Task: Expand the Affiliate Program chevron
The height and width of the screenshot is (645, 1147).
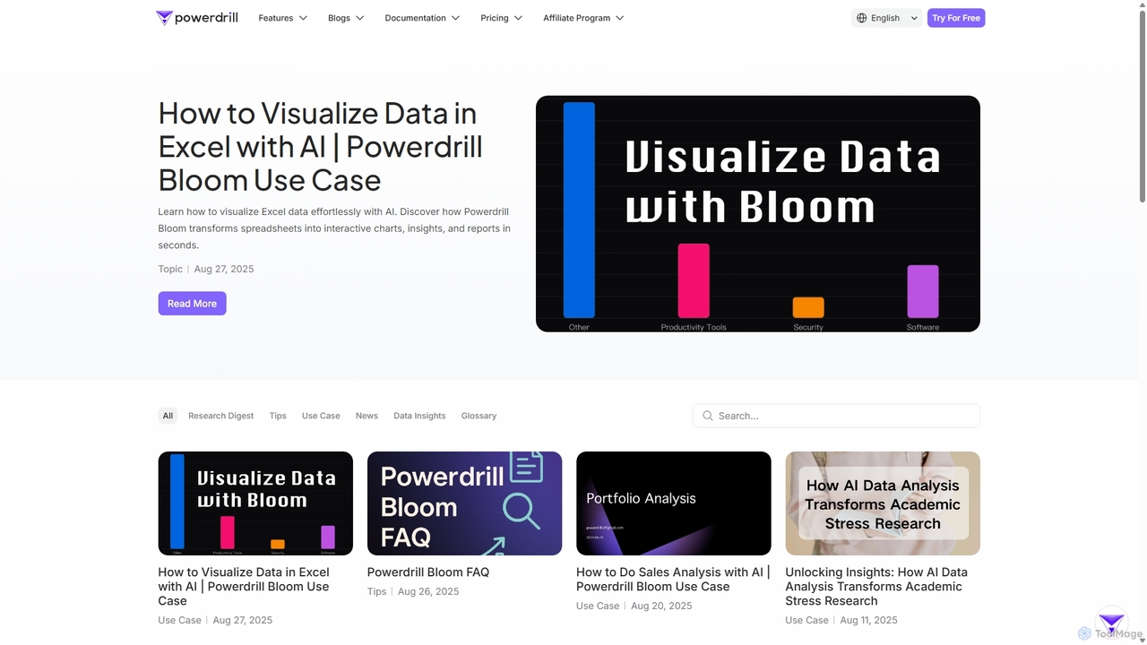Action: pos(619,18)
